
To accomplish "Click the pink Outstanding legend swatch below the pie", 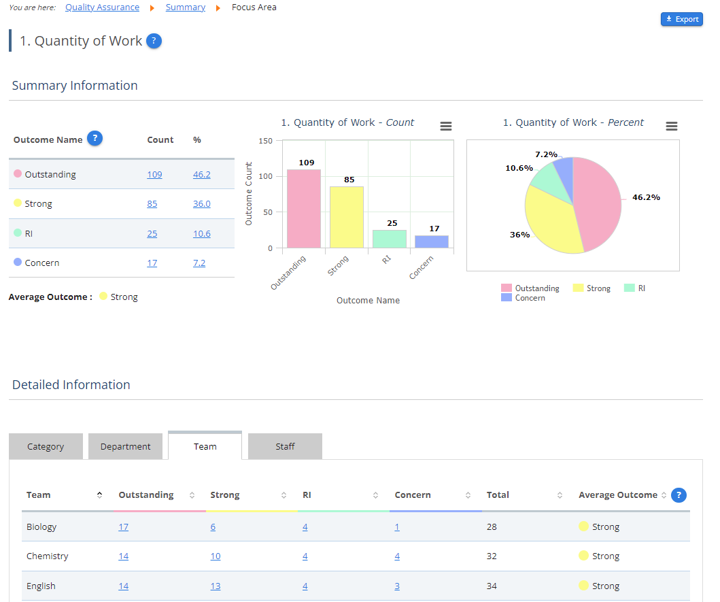I will 508,288.
